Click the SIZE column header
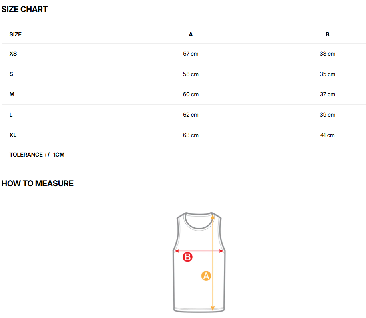 coord(16,34)
